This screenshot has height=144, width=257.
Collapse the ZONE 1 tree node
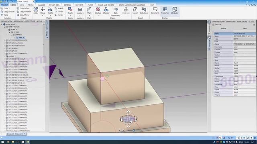(x=7, y=30)
